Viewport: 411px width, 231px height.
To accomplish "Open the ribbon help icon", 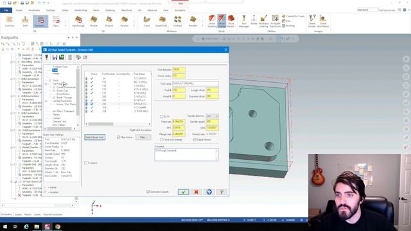I will (x=405, y=10).
